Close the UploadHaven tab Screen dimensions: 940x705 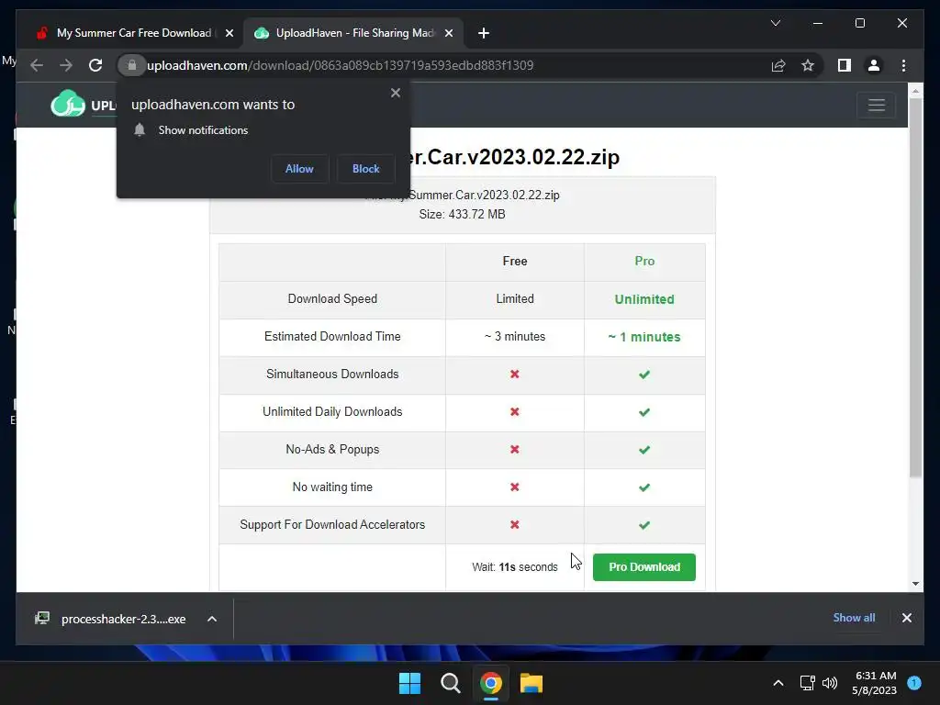coord(448,34)
